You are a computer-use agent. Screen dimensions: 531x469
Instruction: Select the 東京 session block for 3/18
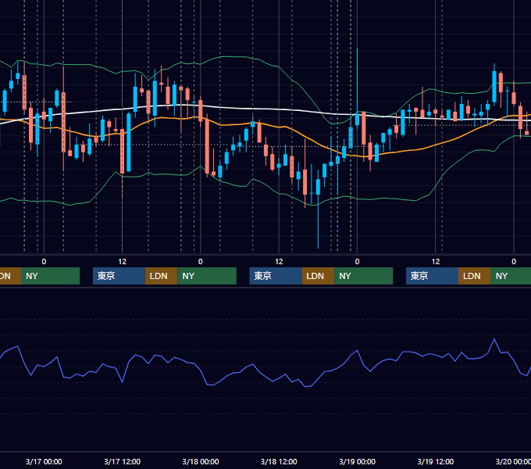click(x=276, y=276)
